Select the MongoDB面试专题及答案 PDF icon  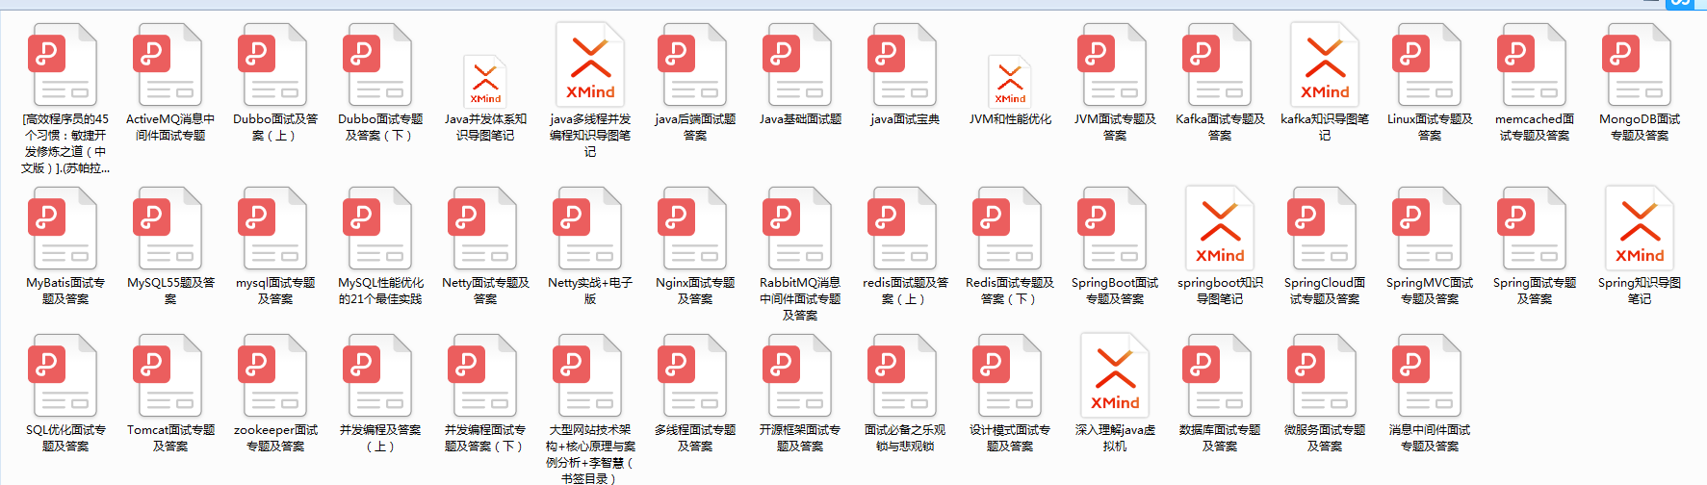[x=1638, y=64]
